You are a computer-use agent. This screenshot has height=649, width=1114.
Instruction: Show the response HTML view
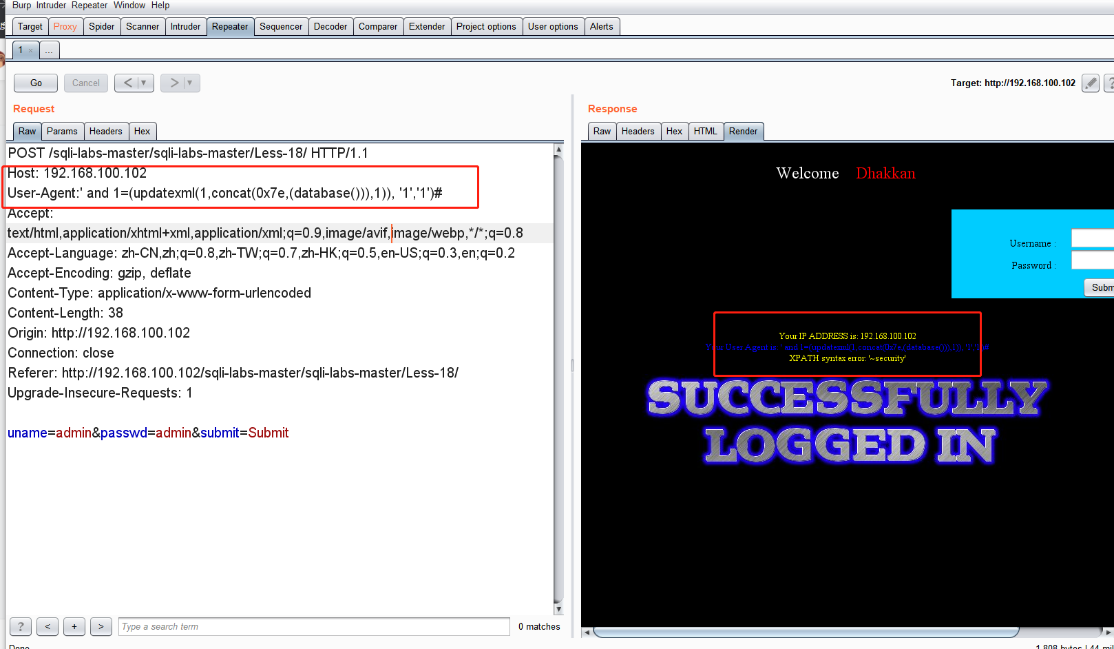[x=706, y=131]
